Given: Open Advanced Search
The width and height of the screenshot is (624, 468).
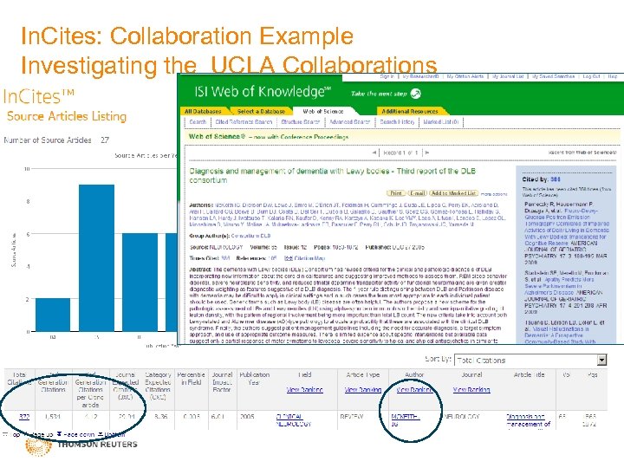Looking at the screenshot, I should 350,122.
